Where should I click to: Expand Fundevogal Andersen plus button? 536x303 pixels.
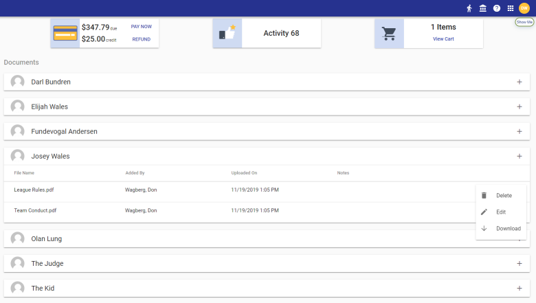[x=519, y=131]
